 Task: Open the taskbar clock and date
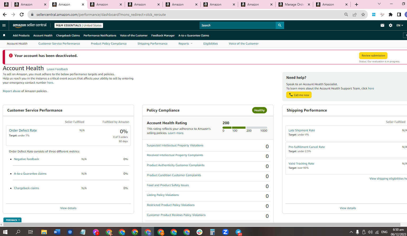click(x=398, y=232)
